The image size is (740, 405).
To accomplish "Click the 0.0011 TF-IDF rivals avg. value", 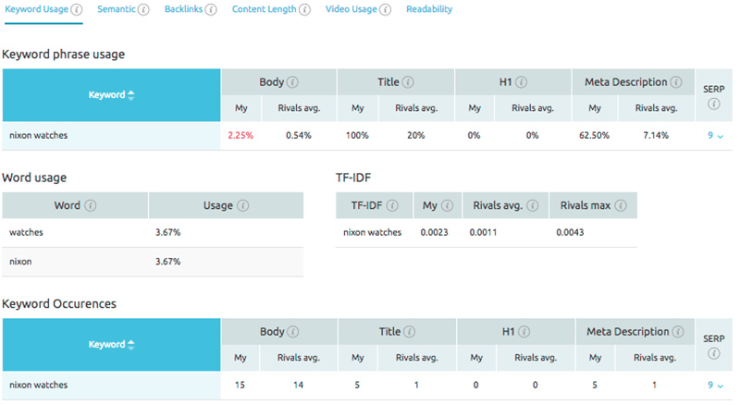I will [x=483, y=233].
